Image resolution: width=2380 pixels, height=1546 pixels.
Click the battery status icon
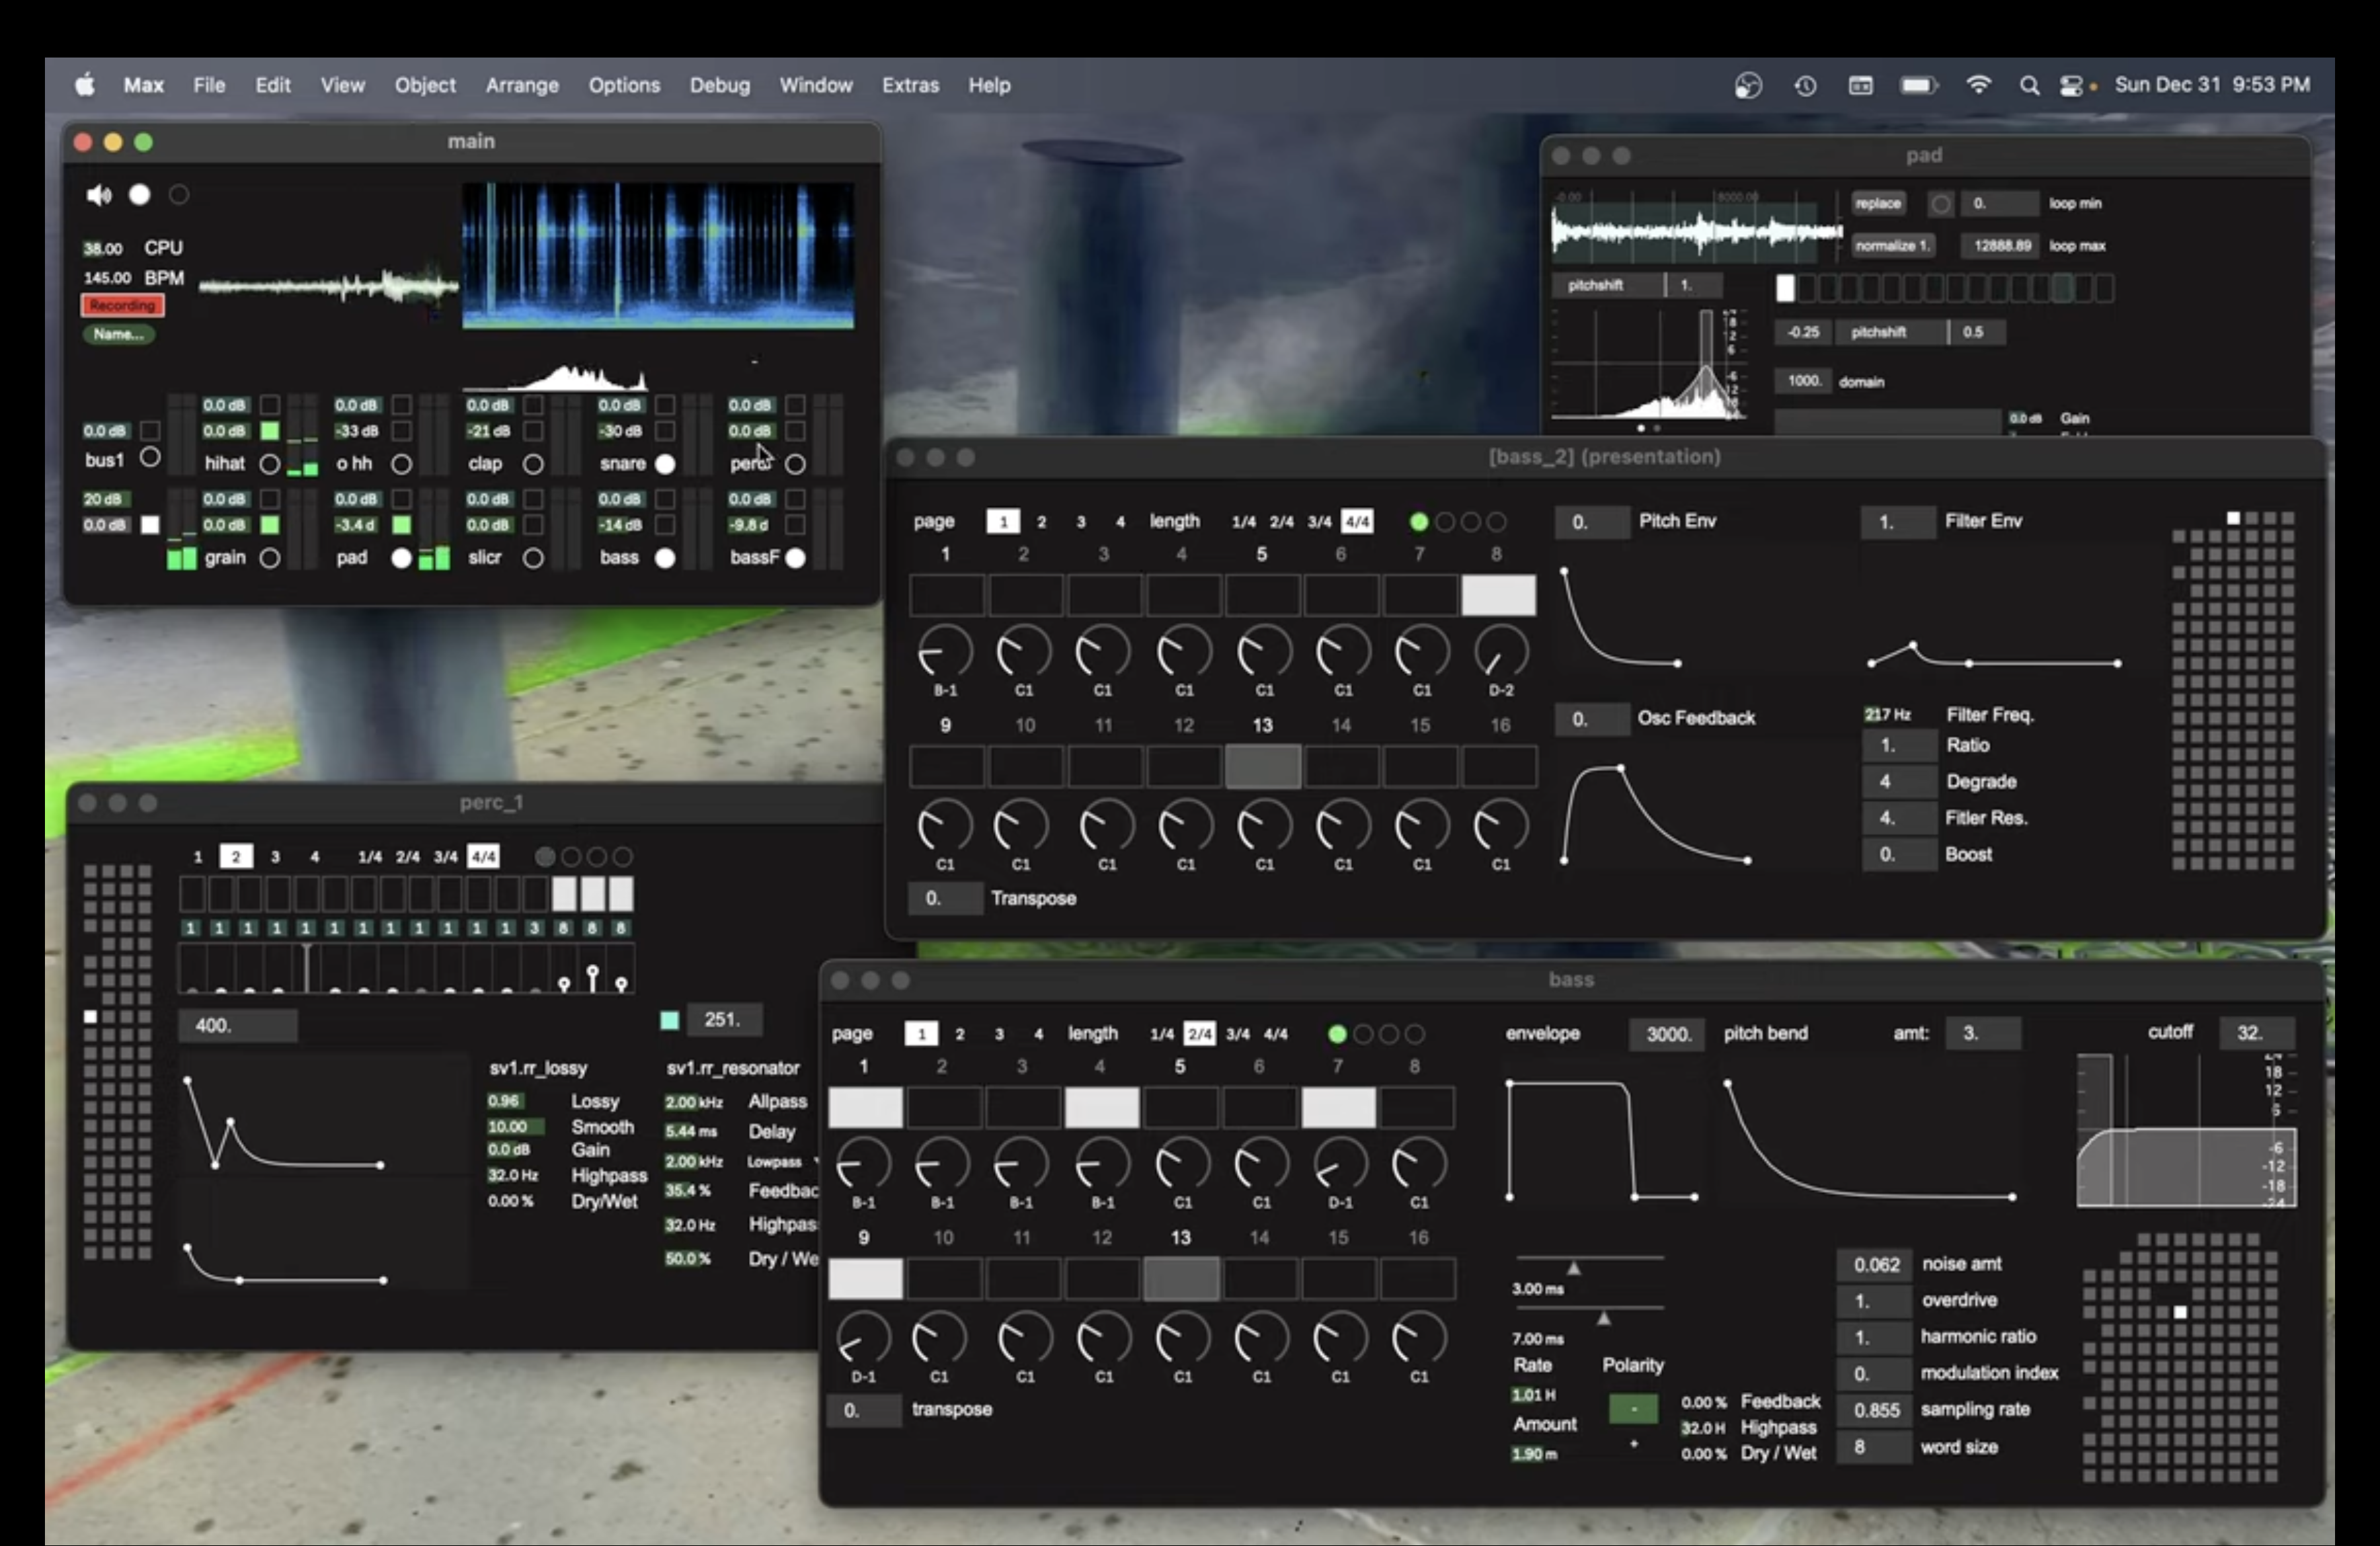pyautogui.click(x=1917, y=86)
